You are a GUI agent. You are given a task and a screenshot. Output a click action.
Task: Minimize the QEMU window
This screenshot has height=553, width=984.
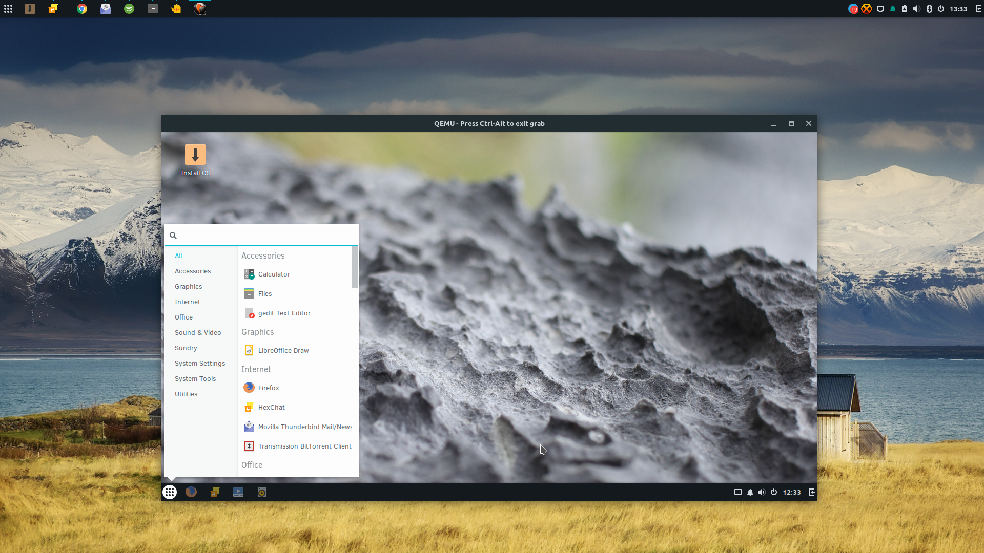tap(774, 124)
